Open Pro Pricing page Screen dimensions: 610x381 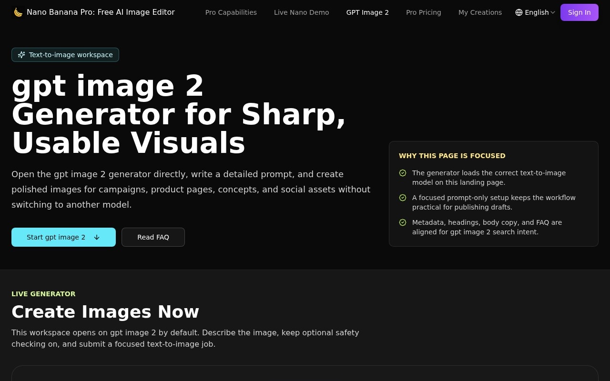pyautogui.click(x=424, y=12)
